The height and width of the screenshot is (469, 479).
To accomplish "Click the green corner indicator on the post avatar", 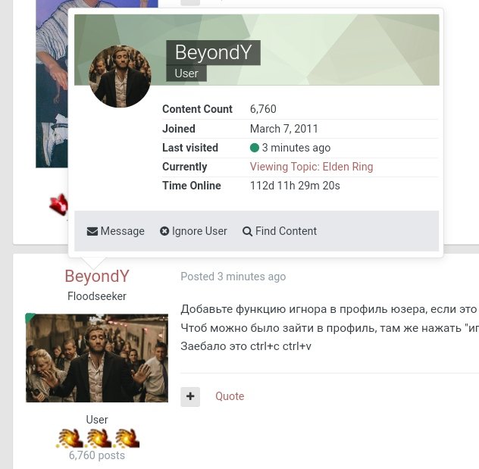I will pos(30,318).
